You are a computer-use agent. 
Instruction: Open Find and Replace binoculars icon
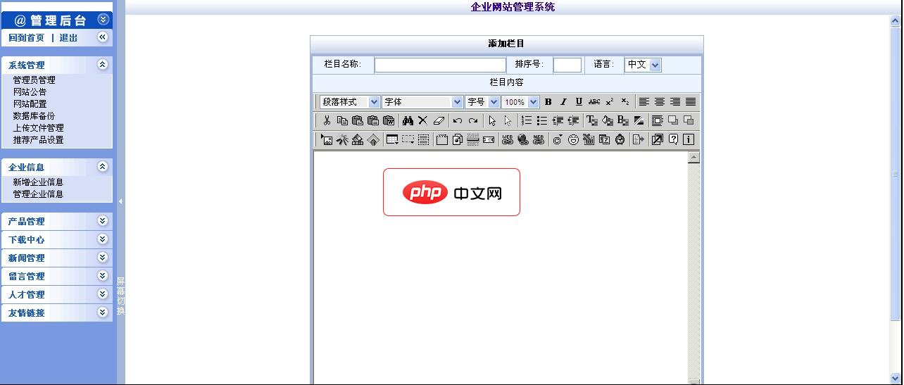tap(408, 120)
